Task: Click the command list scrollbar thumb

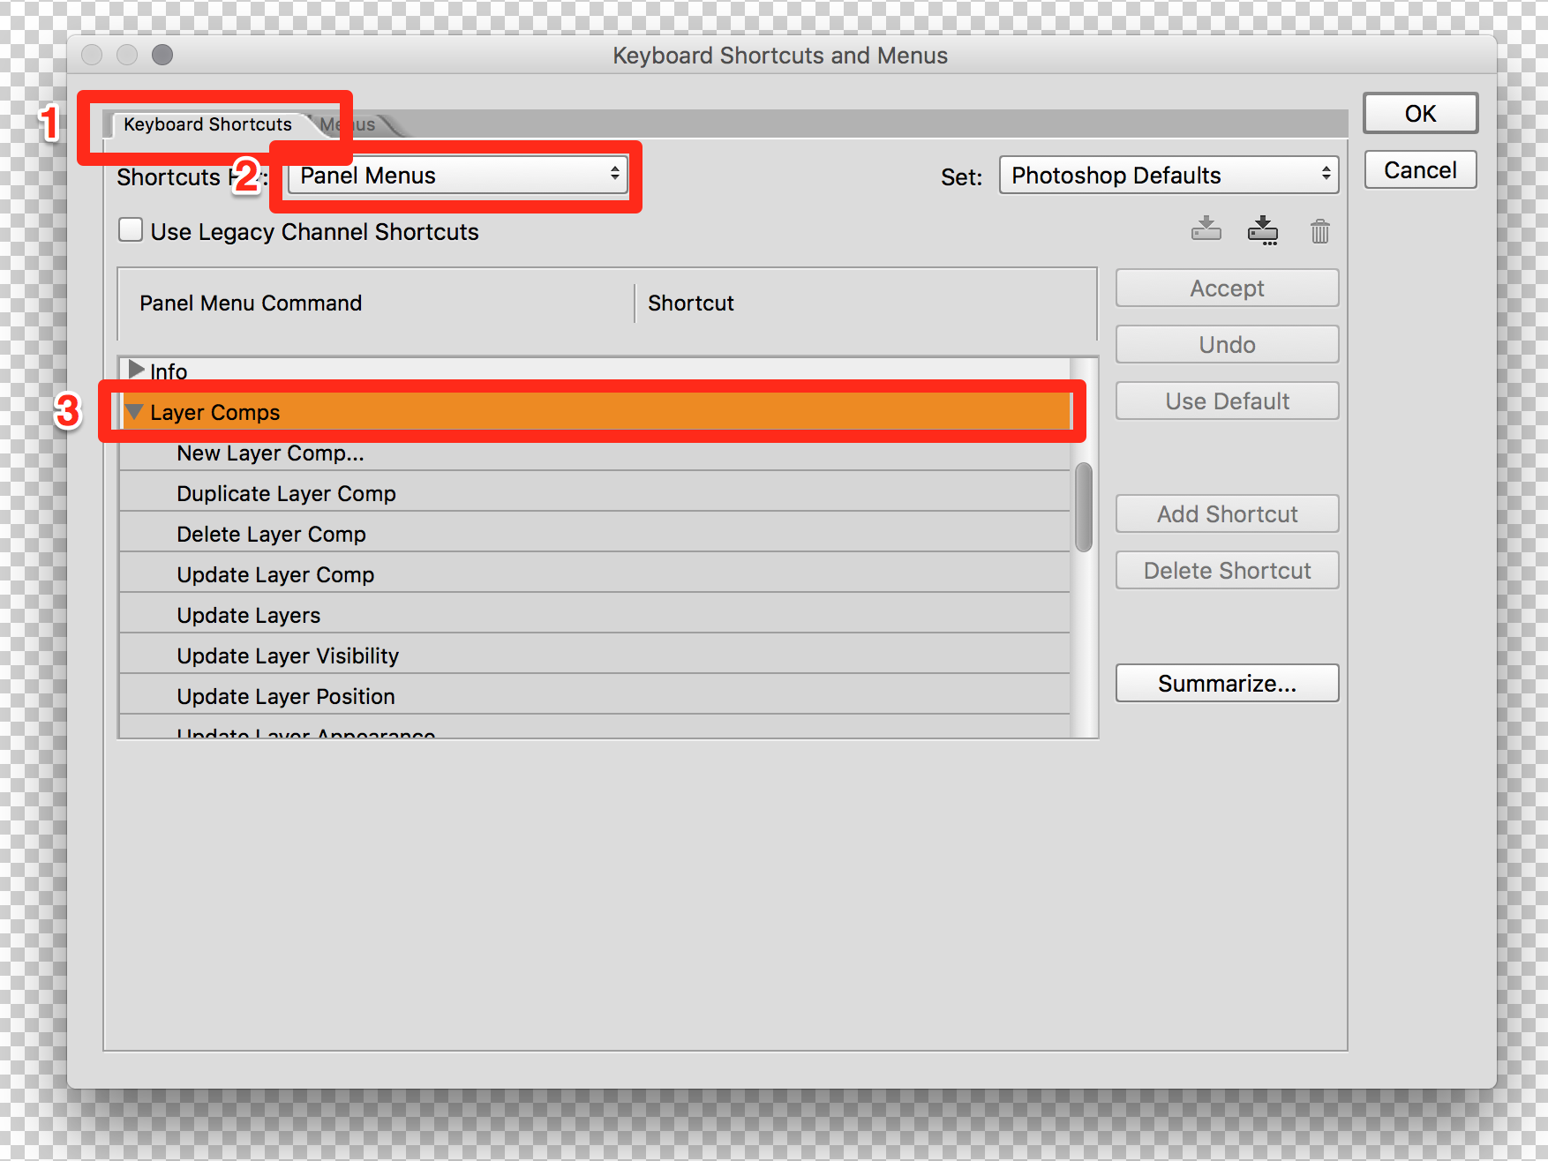Action: (x=1084, y=507)
